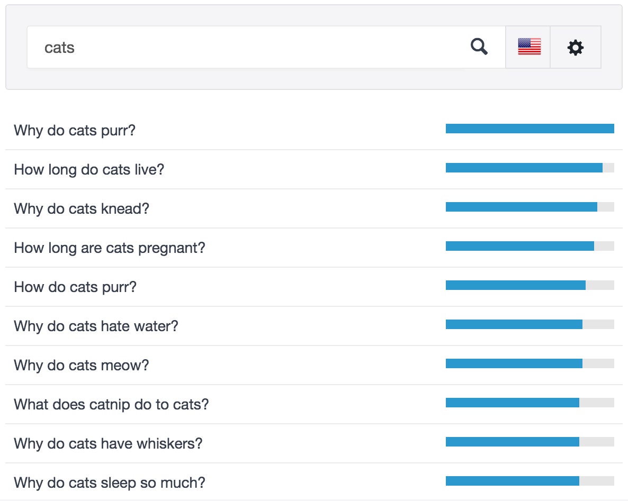The image size is (628, 501).
Task: Click popularity bar beside "How do cats purr?"
Action: tap(530, 285)
